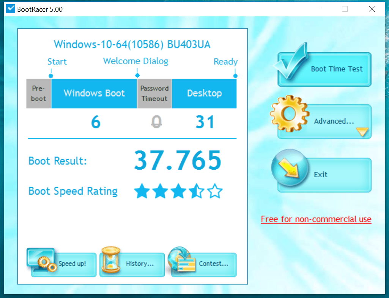Image resolution: width=389 pixels, height=298 pixels.
Task: Open the History button
Action: pos(140,264)
